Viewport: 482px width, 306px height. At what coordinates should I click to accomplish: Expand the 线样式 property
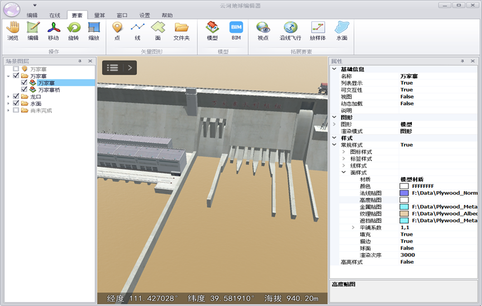[344, 166]
